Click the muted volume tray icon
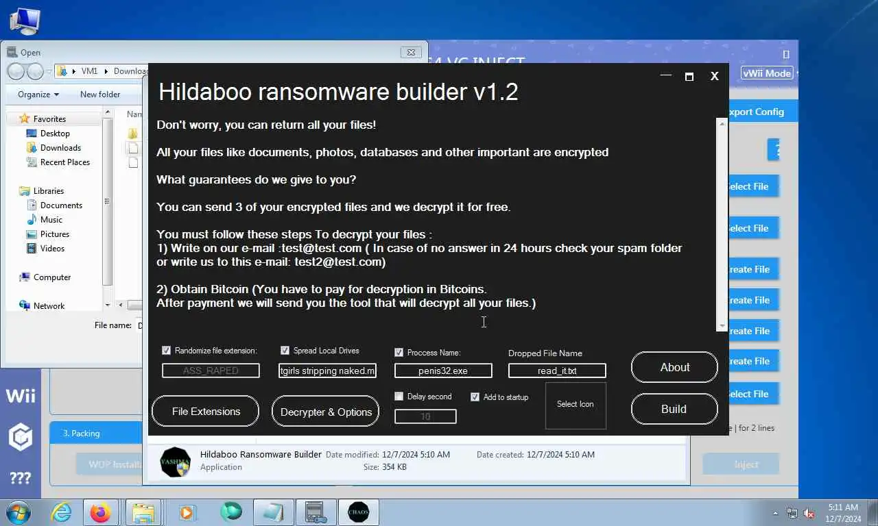 809,512
